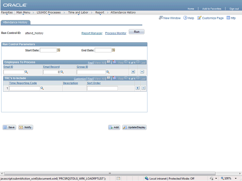Click the Sort Order input field
Screen dimensions: 242x181
102,88
